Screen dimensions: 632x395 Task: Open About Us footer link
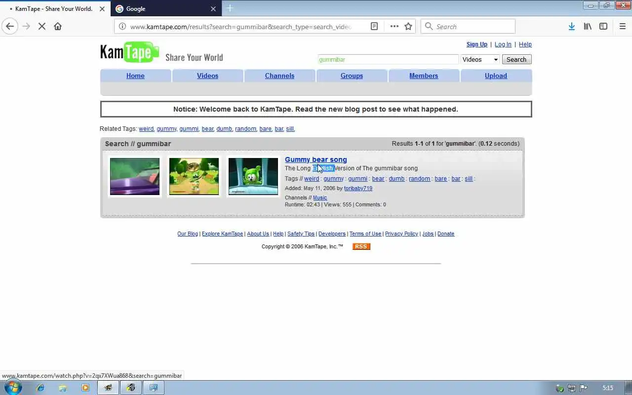(x=258, y=234)
